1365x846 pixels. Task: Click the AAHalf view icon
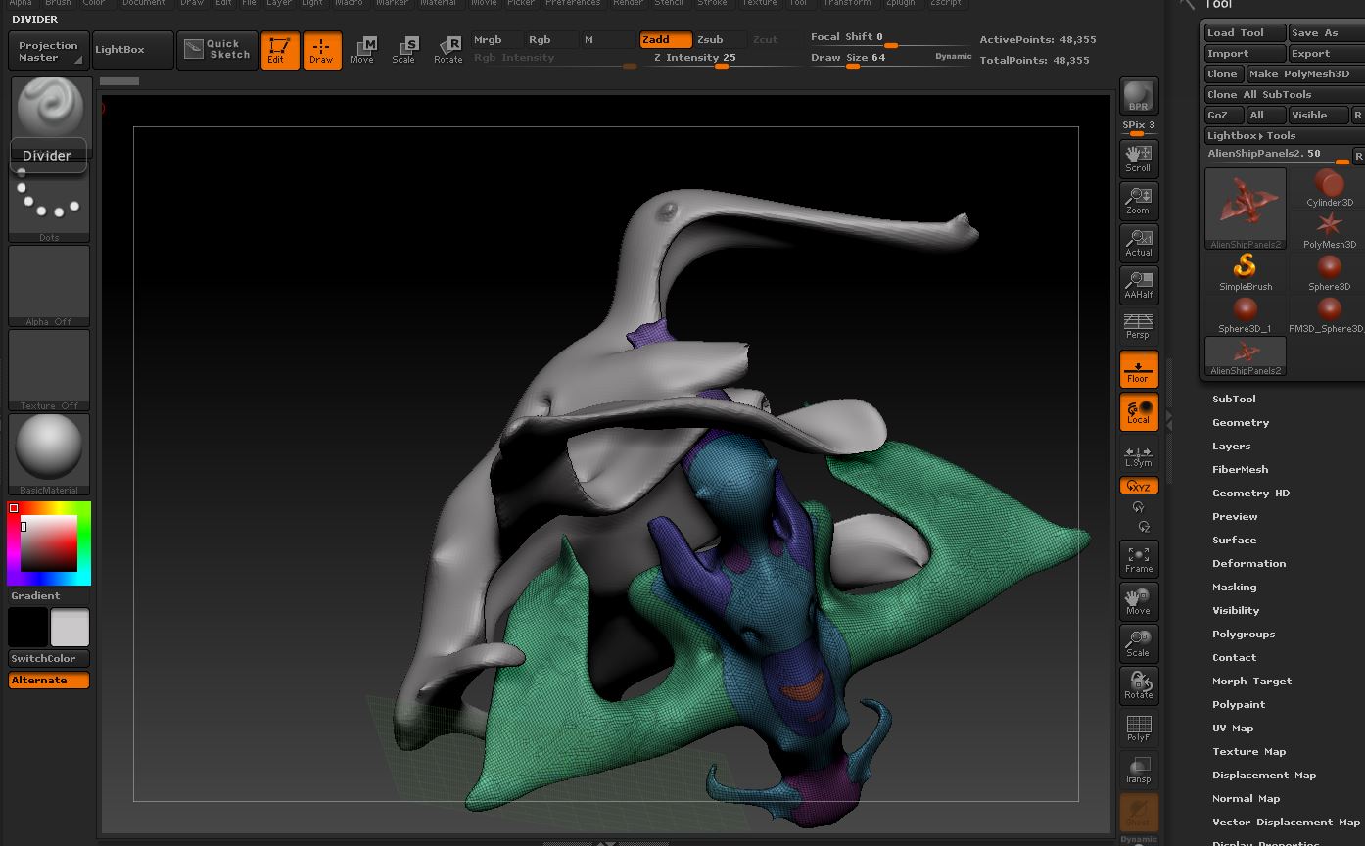coord(1138,285)
